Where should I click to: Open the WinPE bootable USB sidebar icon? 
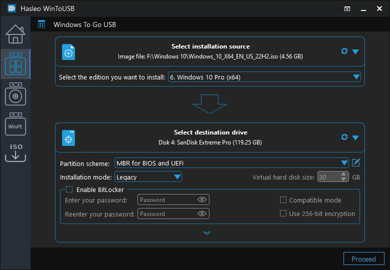15,124
